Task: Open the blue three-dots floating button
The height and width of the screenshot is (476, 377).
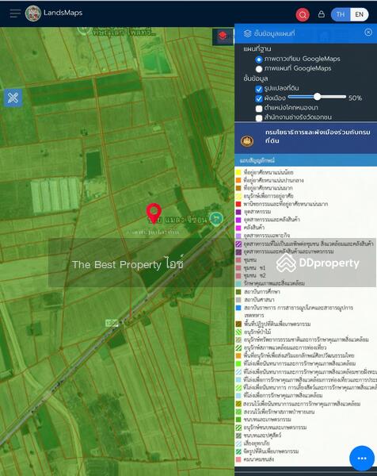Action: [x=362, y=458]
